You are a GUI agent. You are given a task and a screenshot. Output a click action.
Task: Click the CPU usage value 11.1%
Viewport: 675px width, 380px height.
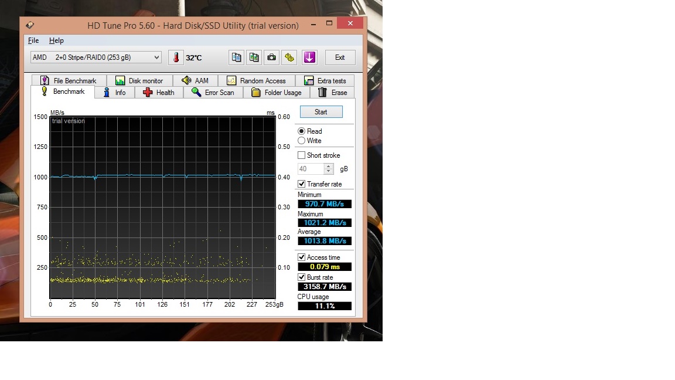[325, 306]
